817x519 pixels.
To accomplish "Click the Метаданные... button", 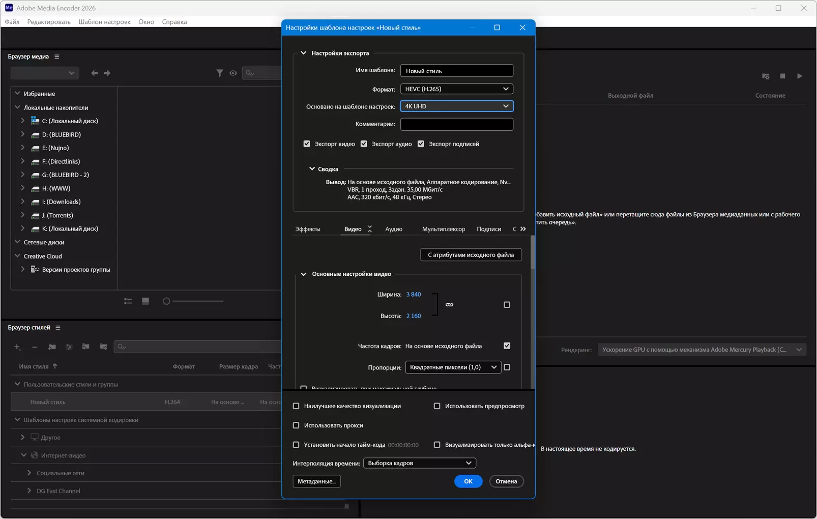I will pyautogui.click(x=316, y=481).
